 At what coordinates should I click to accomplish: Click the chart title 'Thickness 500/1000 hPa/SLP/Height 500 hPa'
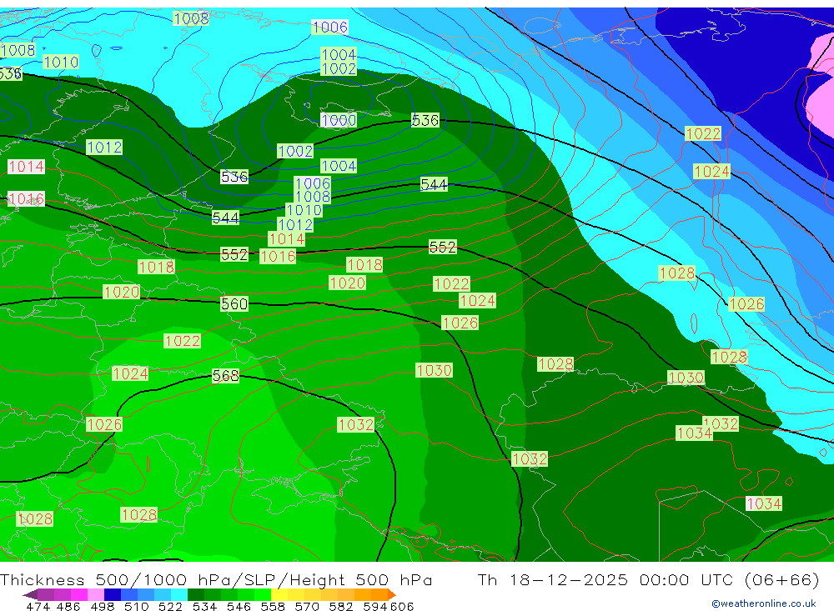[x=216, y=579]
